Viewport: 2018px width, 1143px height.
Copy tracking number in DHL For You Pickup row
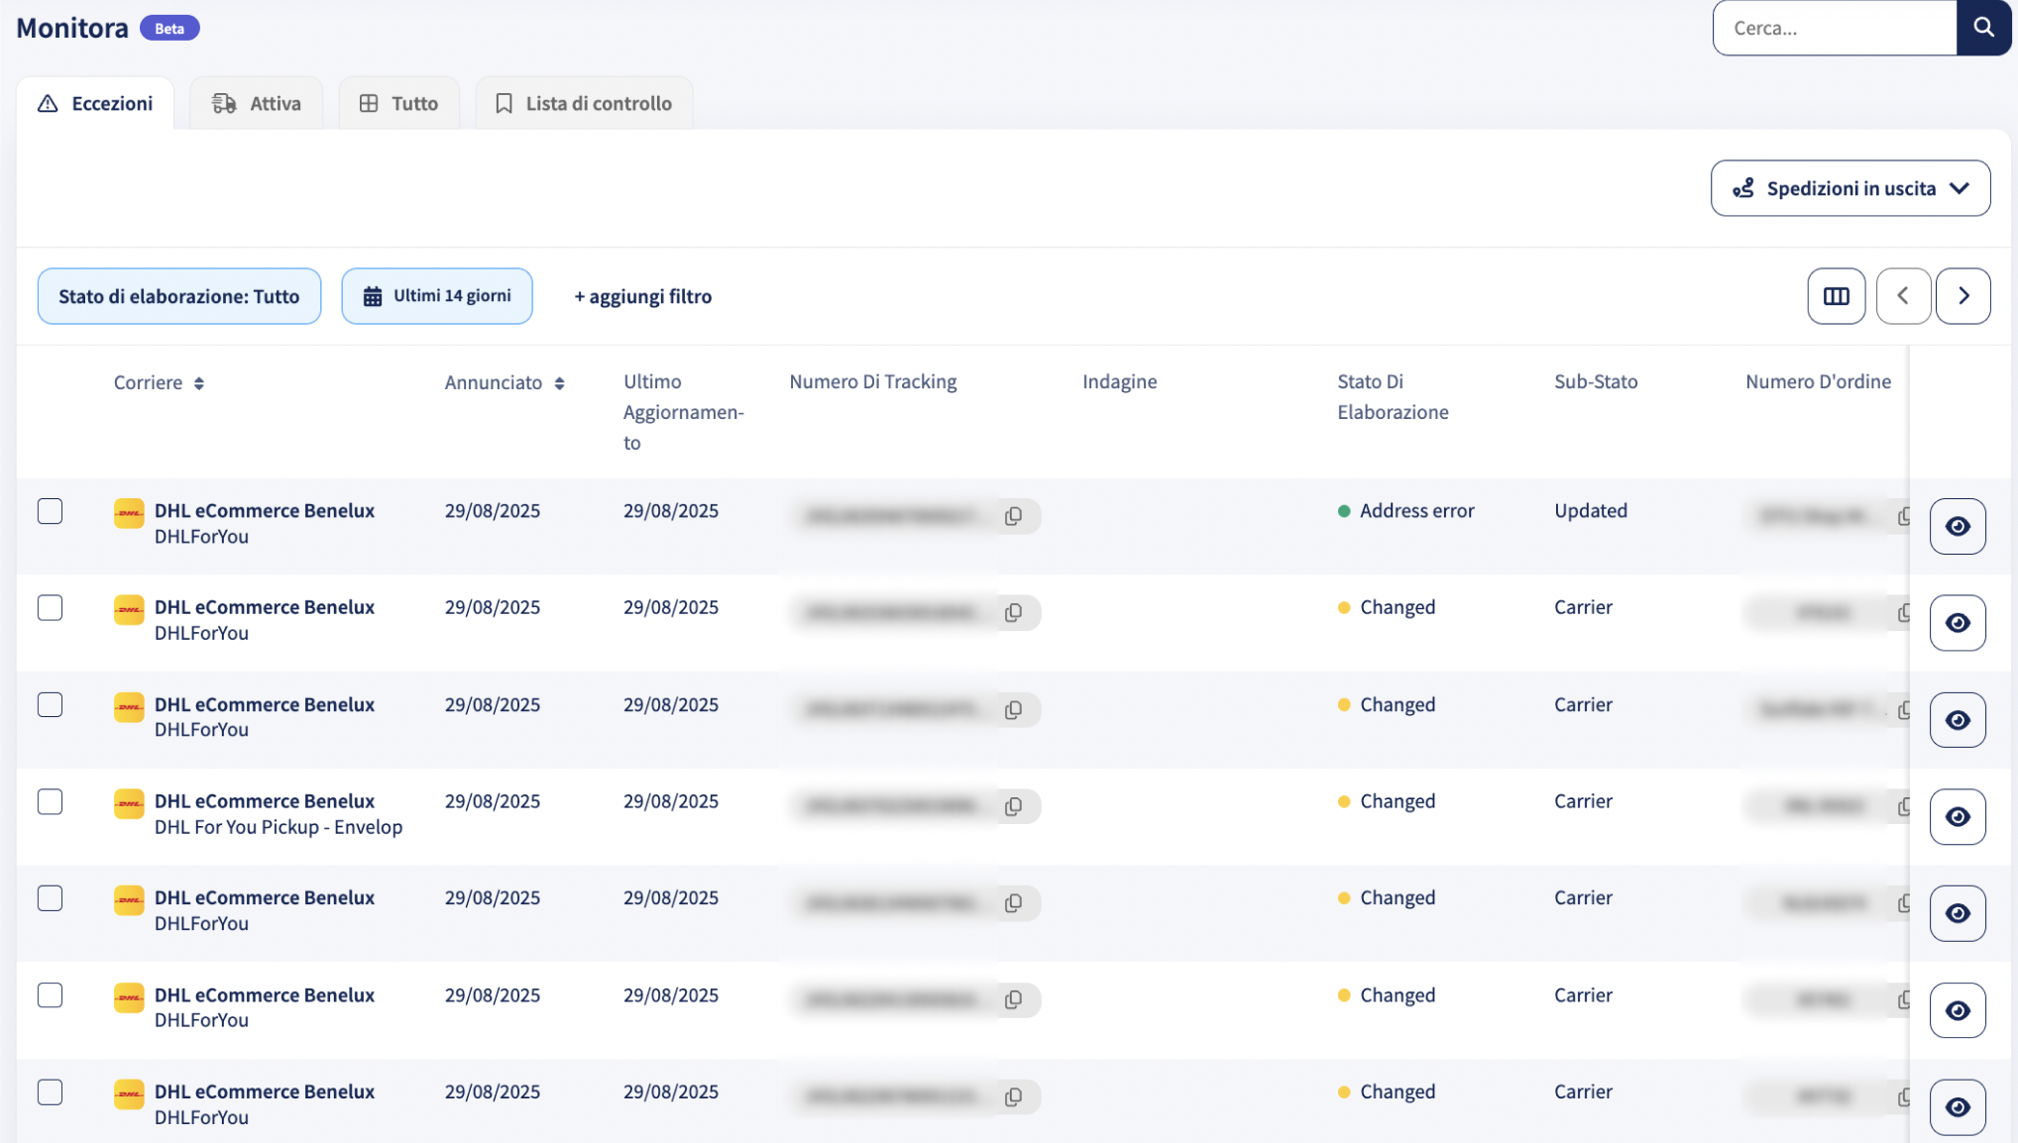pyautogui.click(x=1013, y=806)
